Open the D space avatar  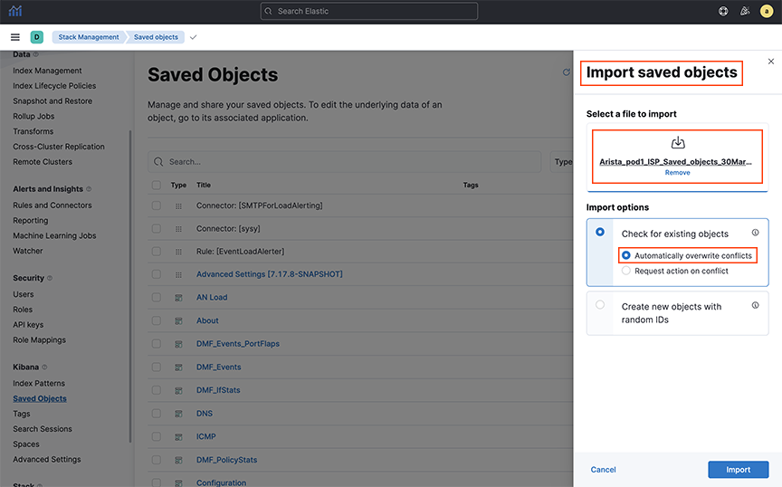click(x=36, y=37)
